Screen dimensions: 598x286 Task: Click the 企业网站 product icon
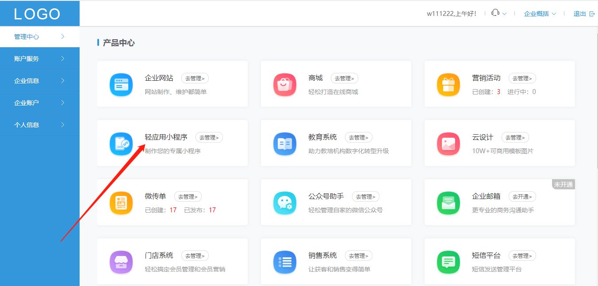point(121,84)
